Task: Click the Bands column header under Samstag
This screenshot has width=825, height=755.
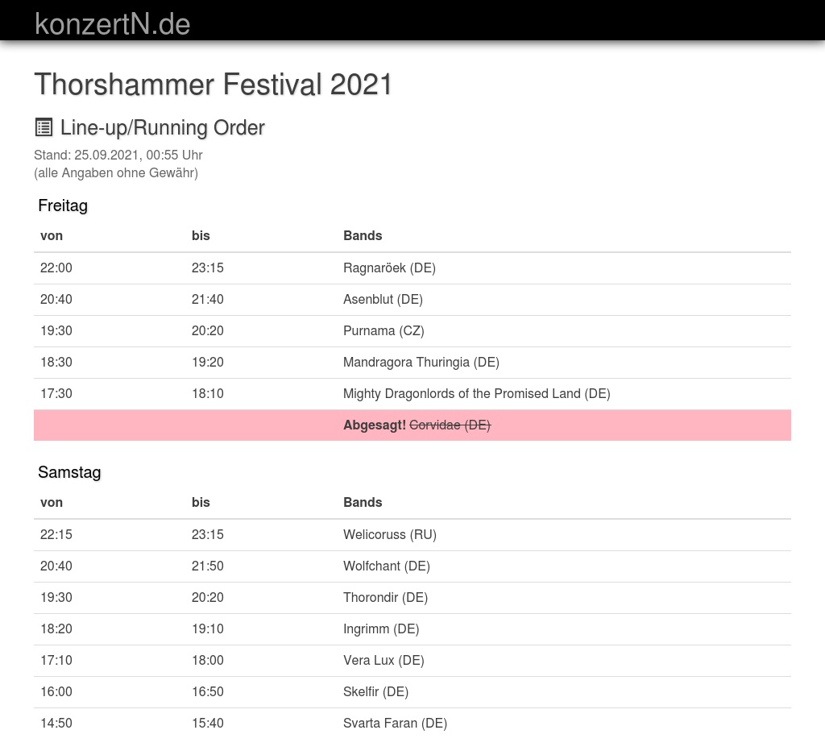Action: [x=363, y=502]
